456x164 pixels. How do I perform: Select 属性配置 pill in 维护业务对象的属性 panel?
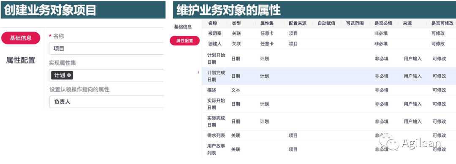[185, 40]
